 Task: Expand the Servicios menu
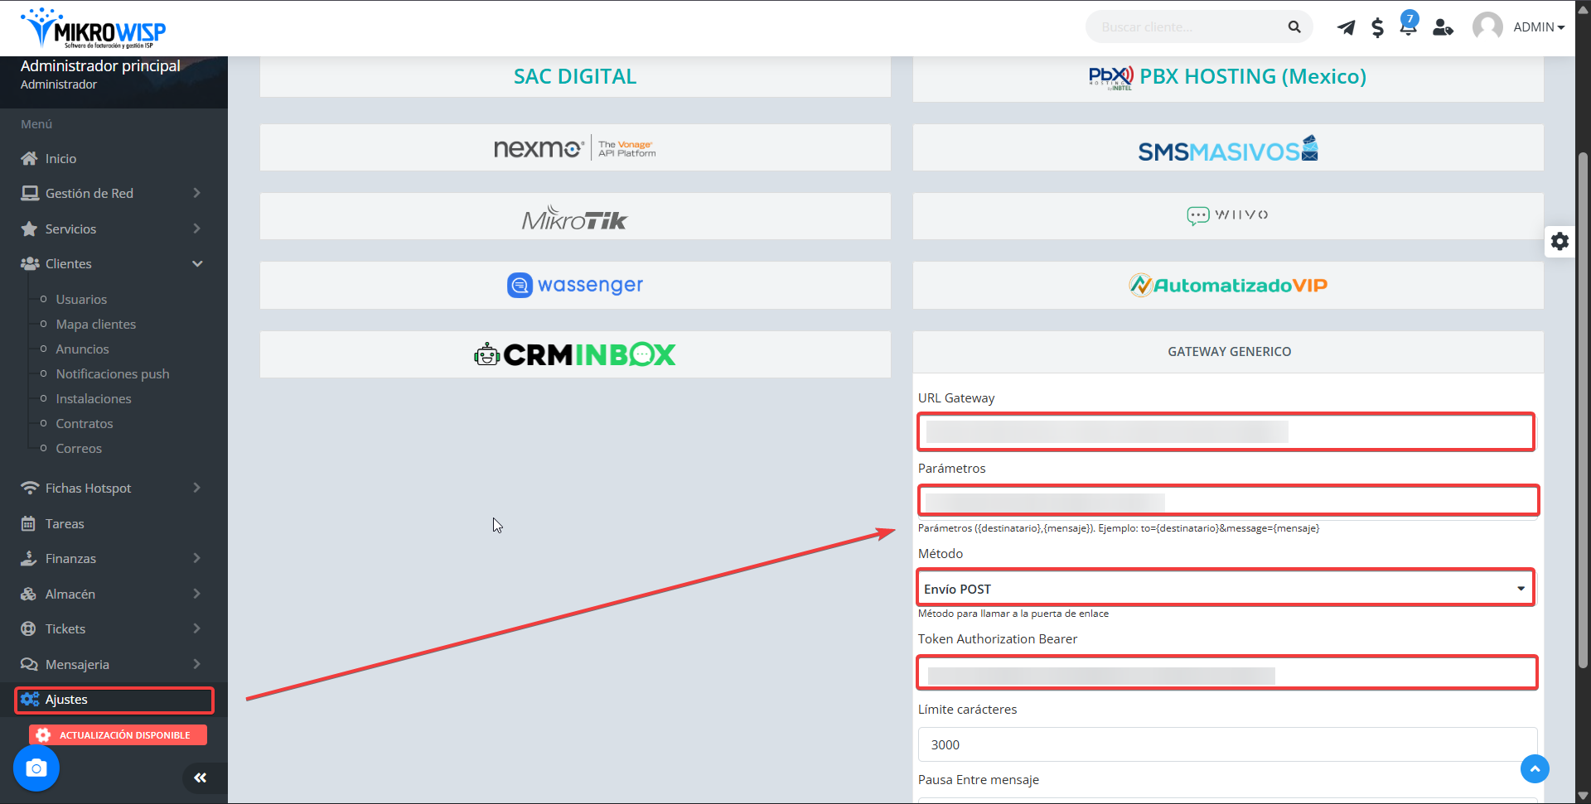point(114,229)
